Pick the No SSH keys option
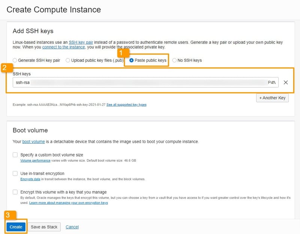This screenshot has height=234, width=300. point(174,60)
